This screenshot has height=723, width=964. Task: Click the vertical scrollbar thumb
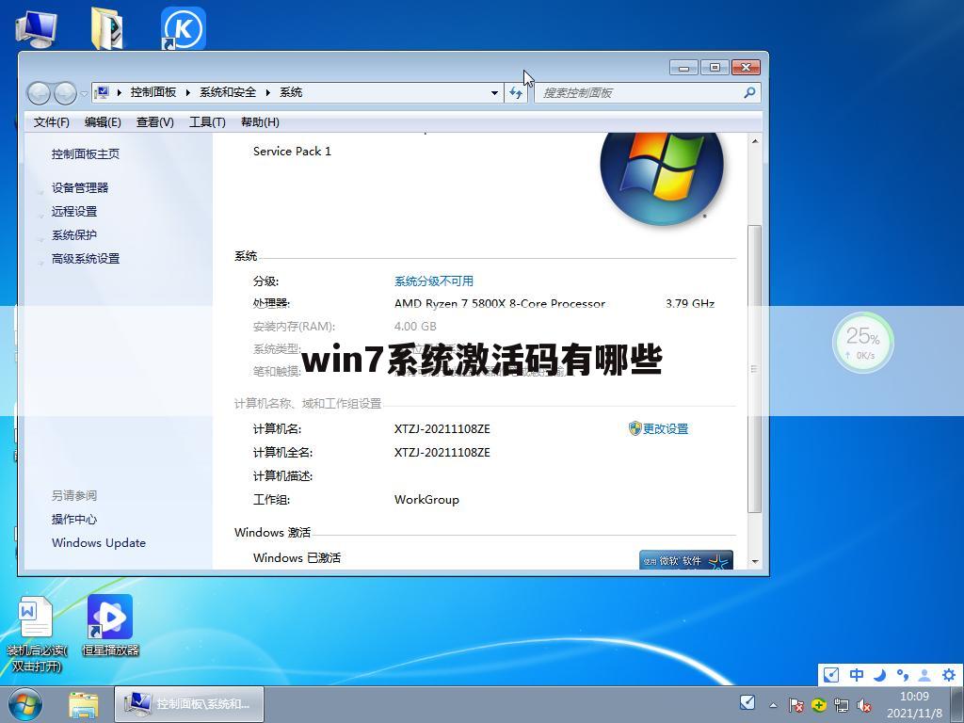[755, 369]
